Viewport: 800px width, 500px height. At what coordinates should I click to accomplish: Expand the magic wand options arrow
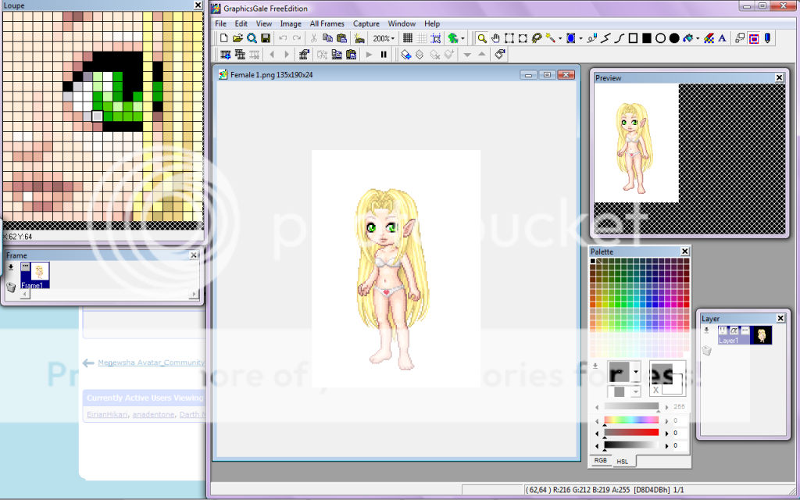tap(560, 38)
